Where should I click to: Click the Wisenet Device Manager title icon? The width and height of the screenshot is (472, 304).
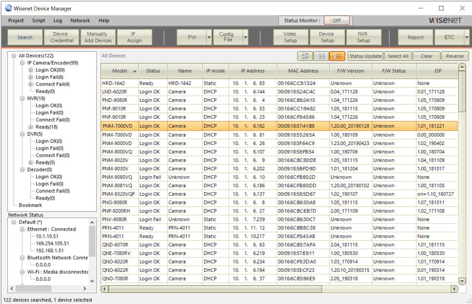pyautogui.click(x=8, y=8)
